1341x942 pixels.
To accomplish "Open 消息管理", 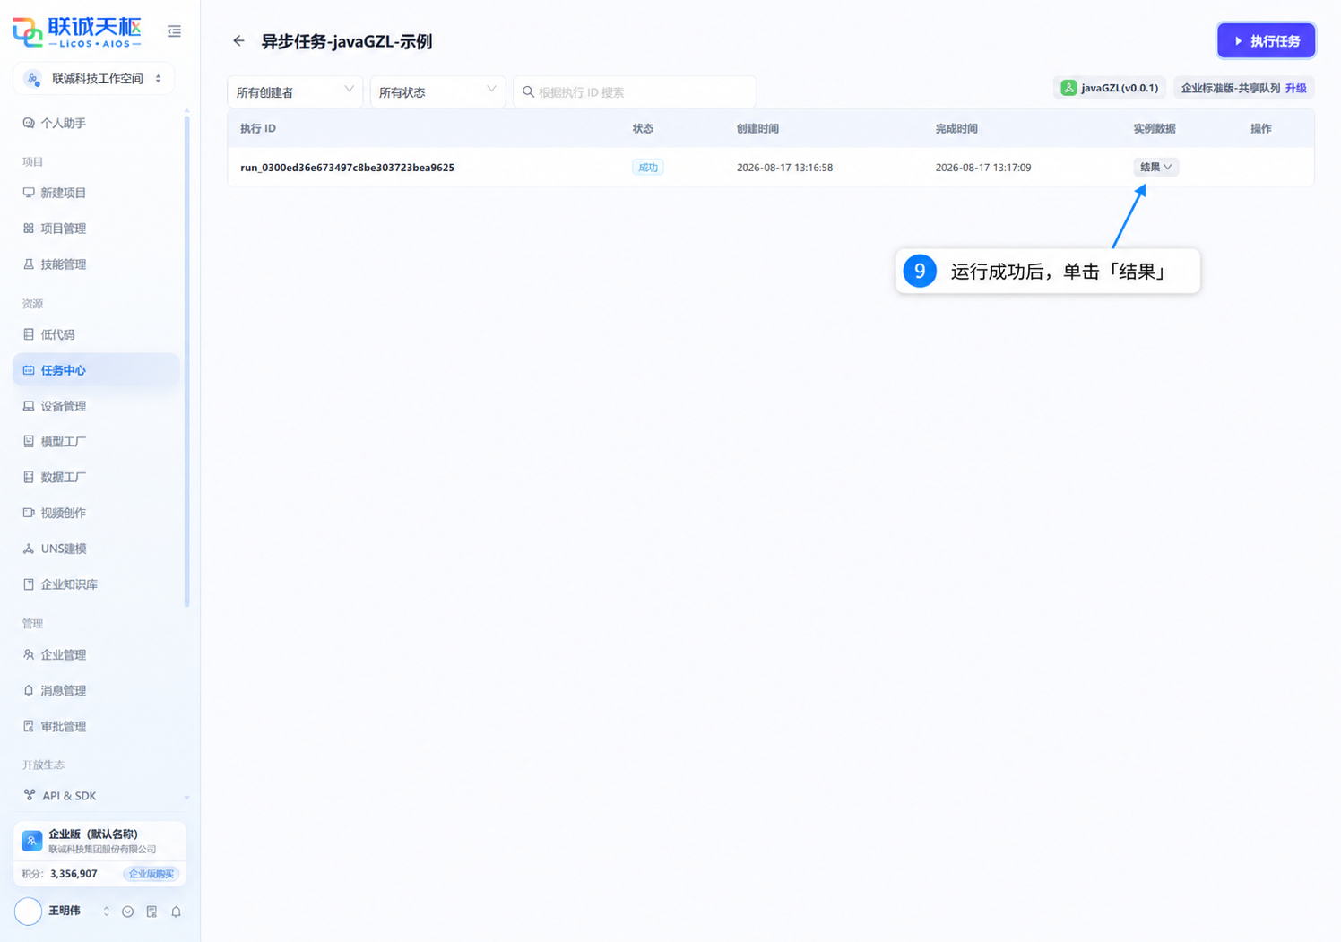I will [96, 690].
